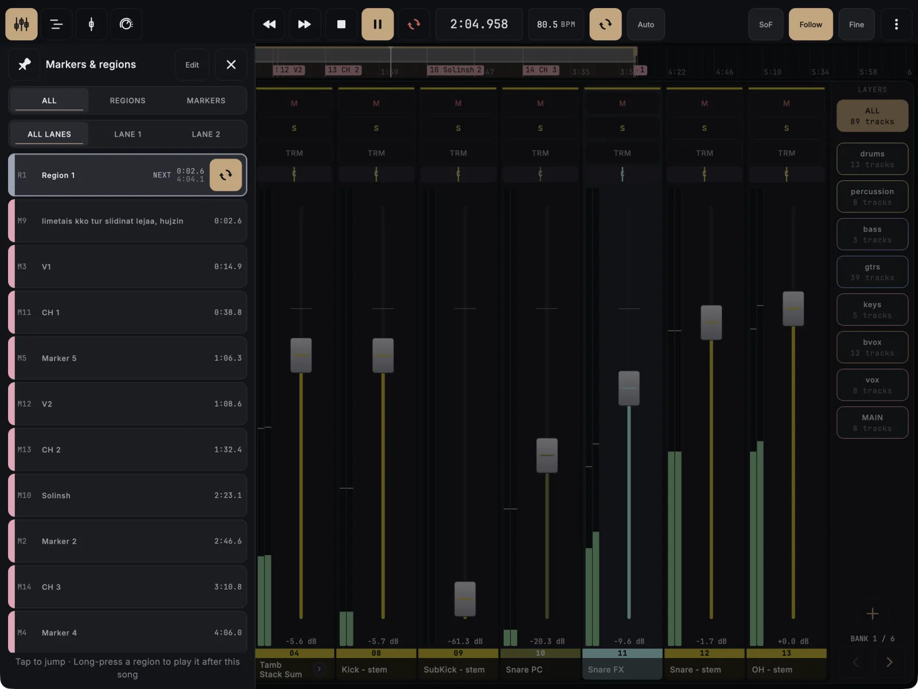Pin the Markers & regions panel
The image size is (918, 689).
[25, 64]
